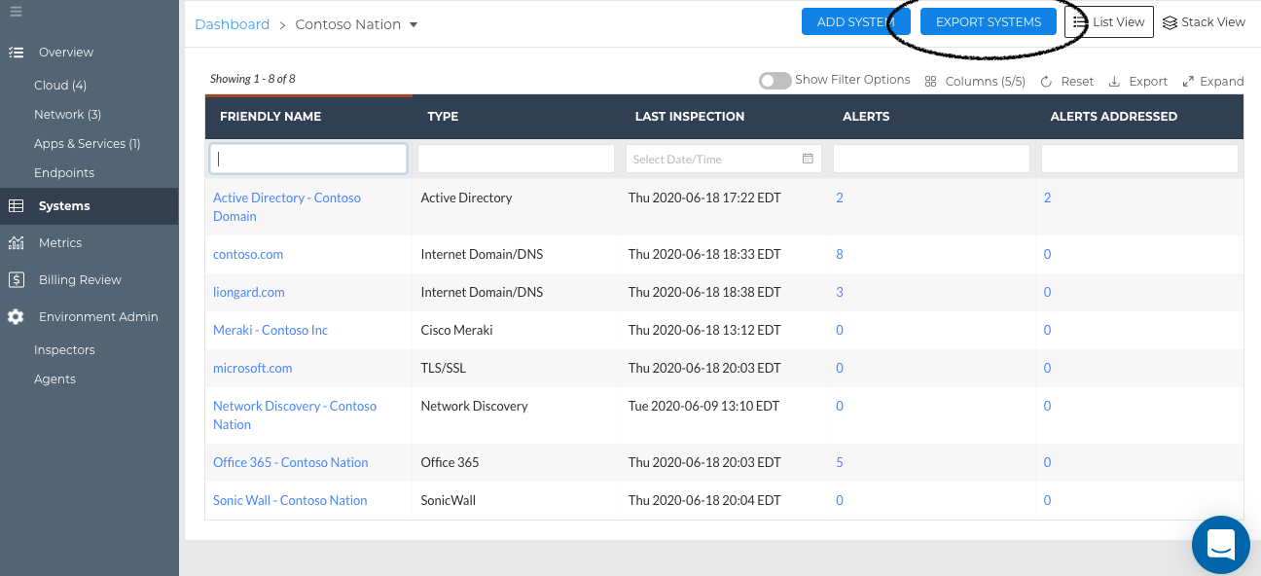Open the microsoft.com system link

[253, 369]
